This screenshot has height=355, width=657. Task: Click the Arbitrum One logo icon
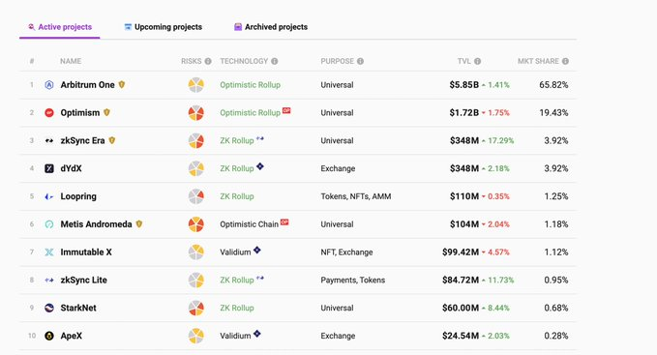[x=49, y=85]
